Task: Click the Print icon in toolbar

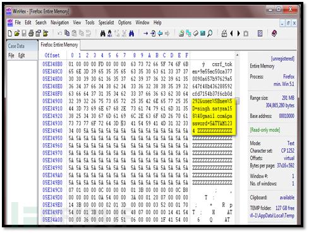Action: (x=31, y=33)
